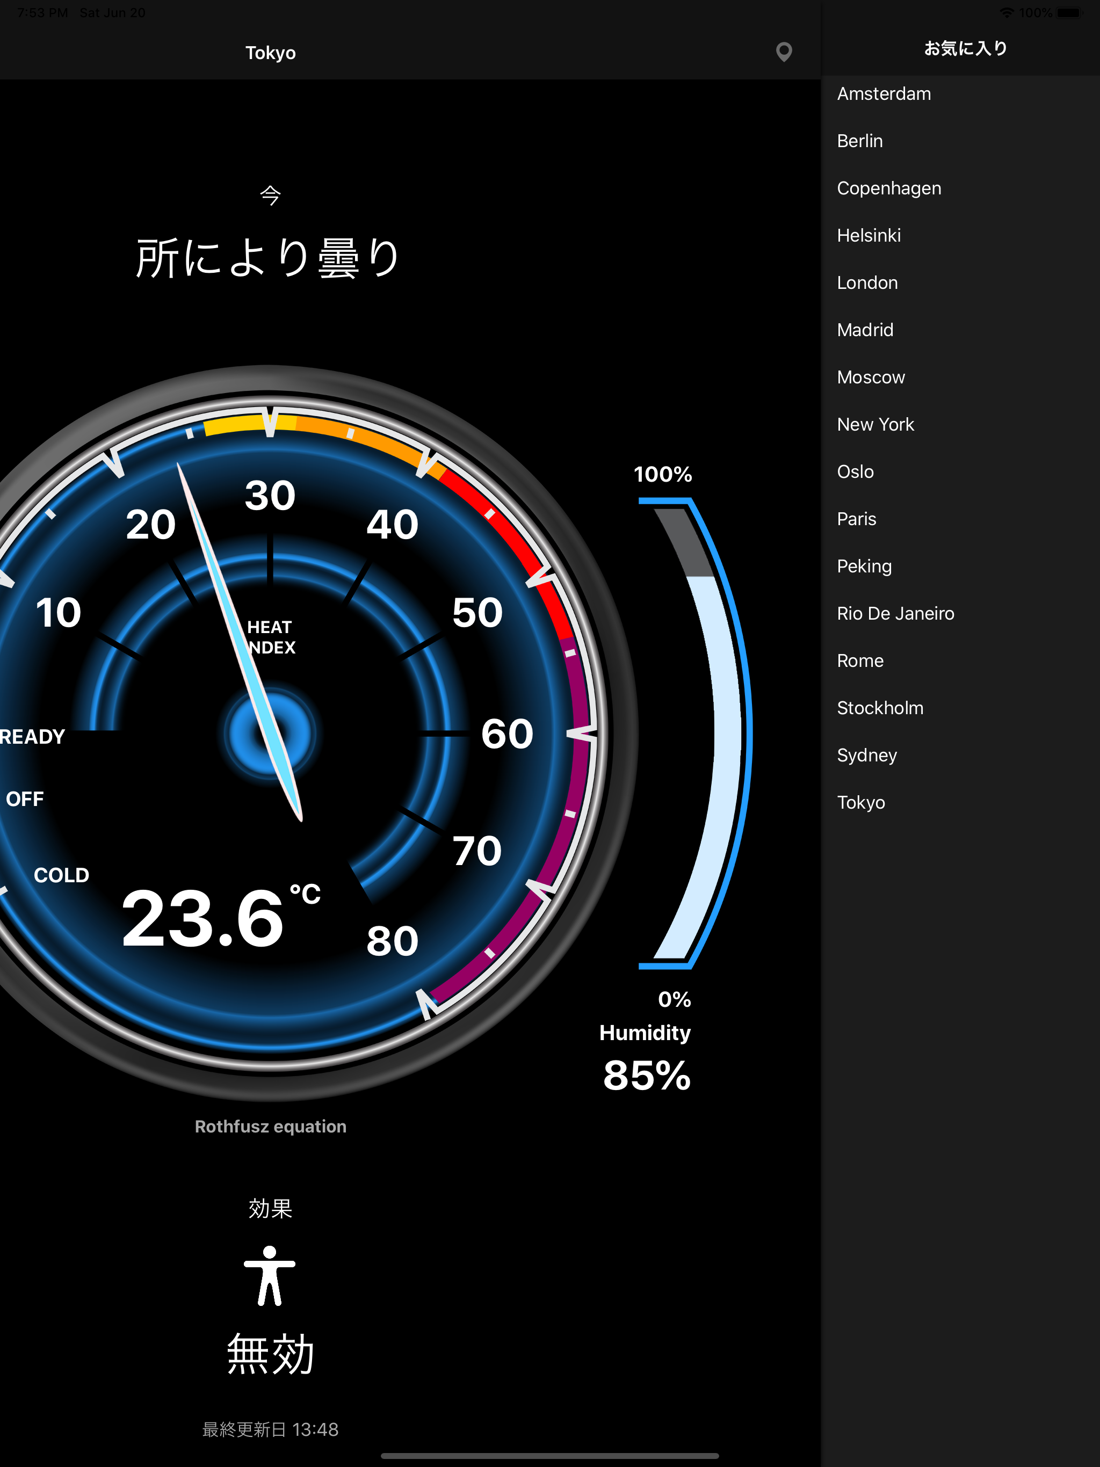Select Amsterdam from favorites list
1100x1467 pixels.
pos(884,94)
